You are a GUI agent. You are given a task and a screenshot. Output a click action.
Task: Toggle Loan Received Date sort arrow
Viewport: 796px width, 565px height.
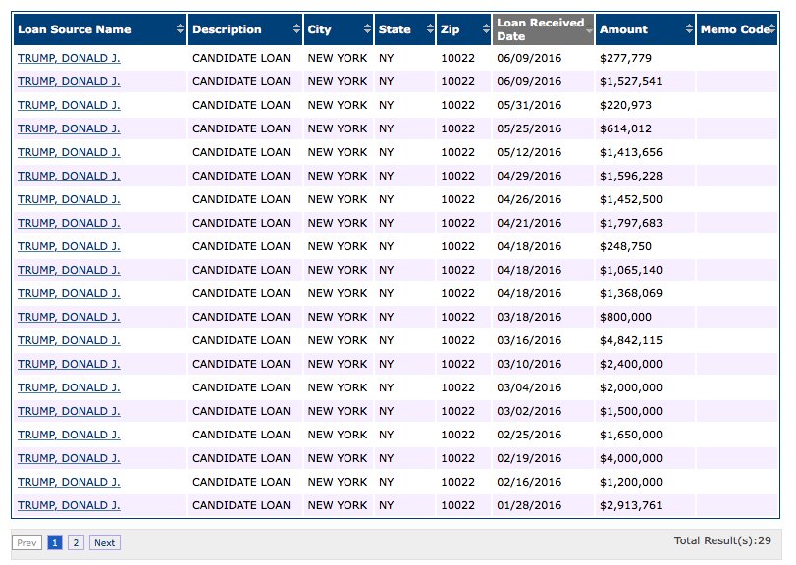[x=589, y=31]
